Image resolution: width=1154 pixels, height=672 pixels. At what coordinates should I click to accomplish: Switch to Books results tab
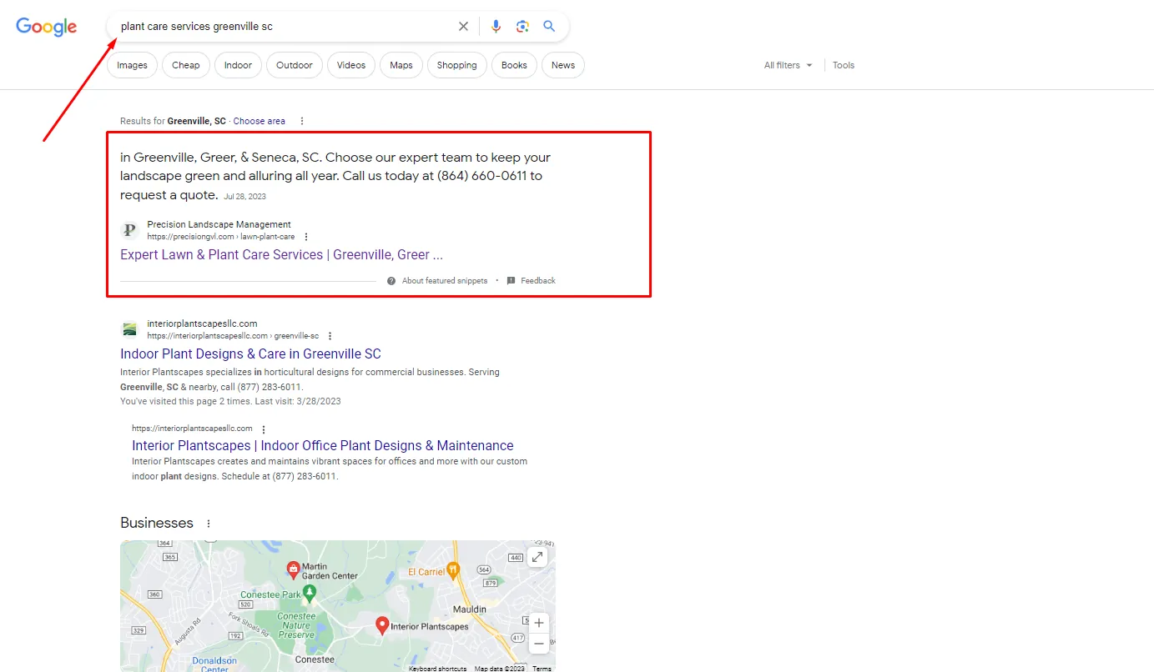(x=514, y=65)
